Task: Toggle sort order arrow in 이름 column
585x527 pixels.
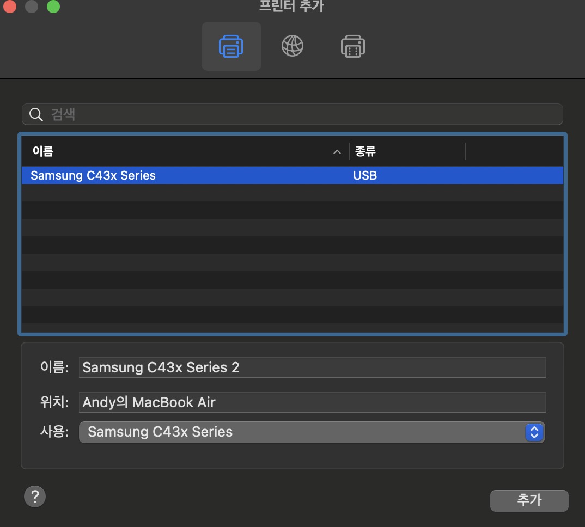Action: tap(337, 152)
